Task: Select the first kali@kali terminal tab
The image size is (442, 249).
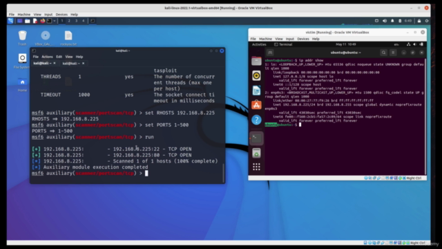Action: [42, 63]
